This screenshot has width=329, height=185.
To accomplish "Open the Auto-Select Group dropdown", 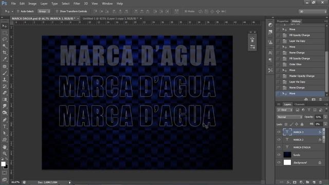I will (44, 11).
